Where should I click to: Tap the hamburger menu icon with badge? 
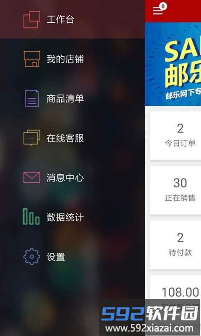coord(159,9)
